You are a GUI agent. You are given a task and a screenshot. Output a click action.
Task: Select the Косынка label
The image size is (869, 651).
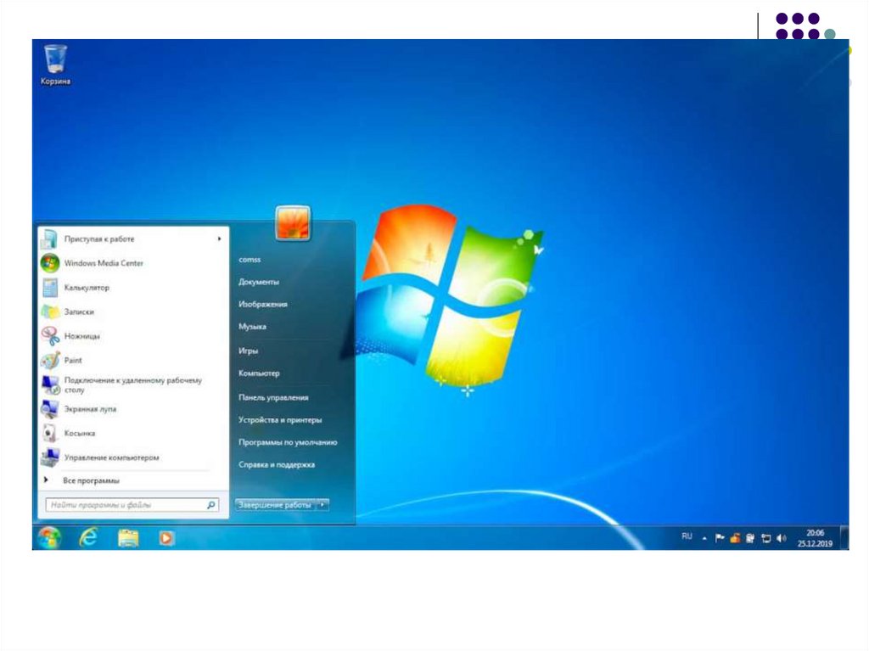coord(79,434)
